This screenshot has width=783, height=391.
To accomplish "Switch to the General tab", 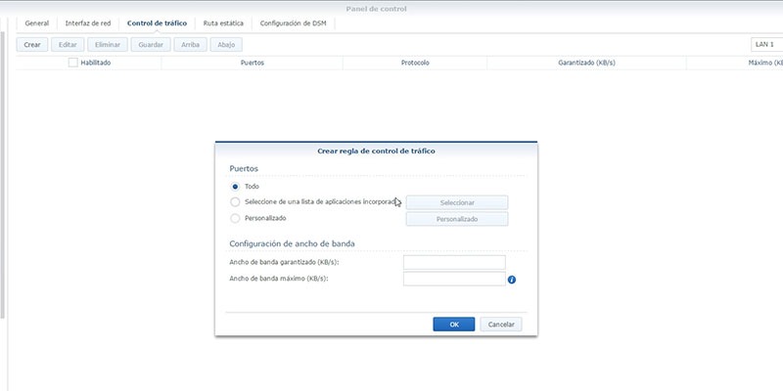I will pos(37,23).
